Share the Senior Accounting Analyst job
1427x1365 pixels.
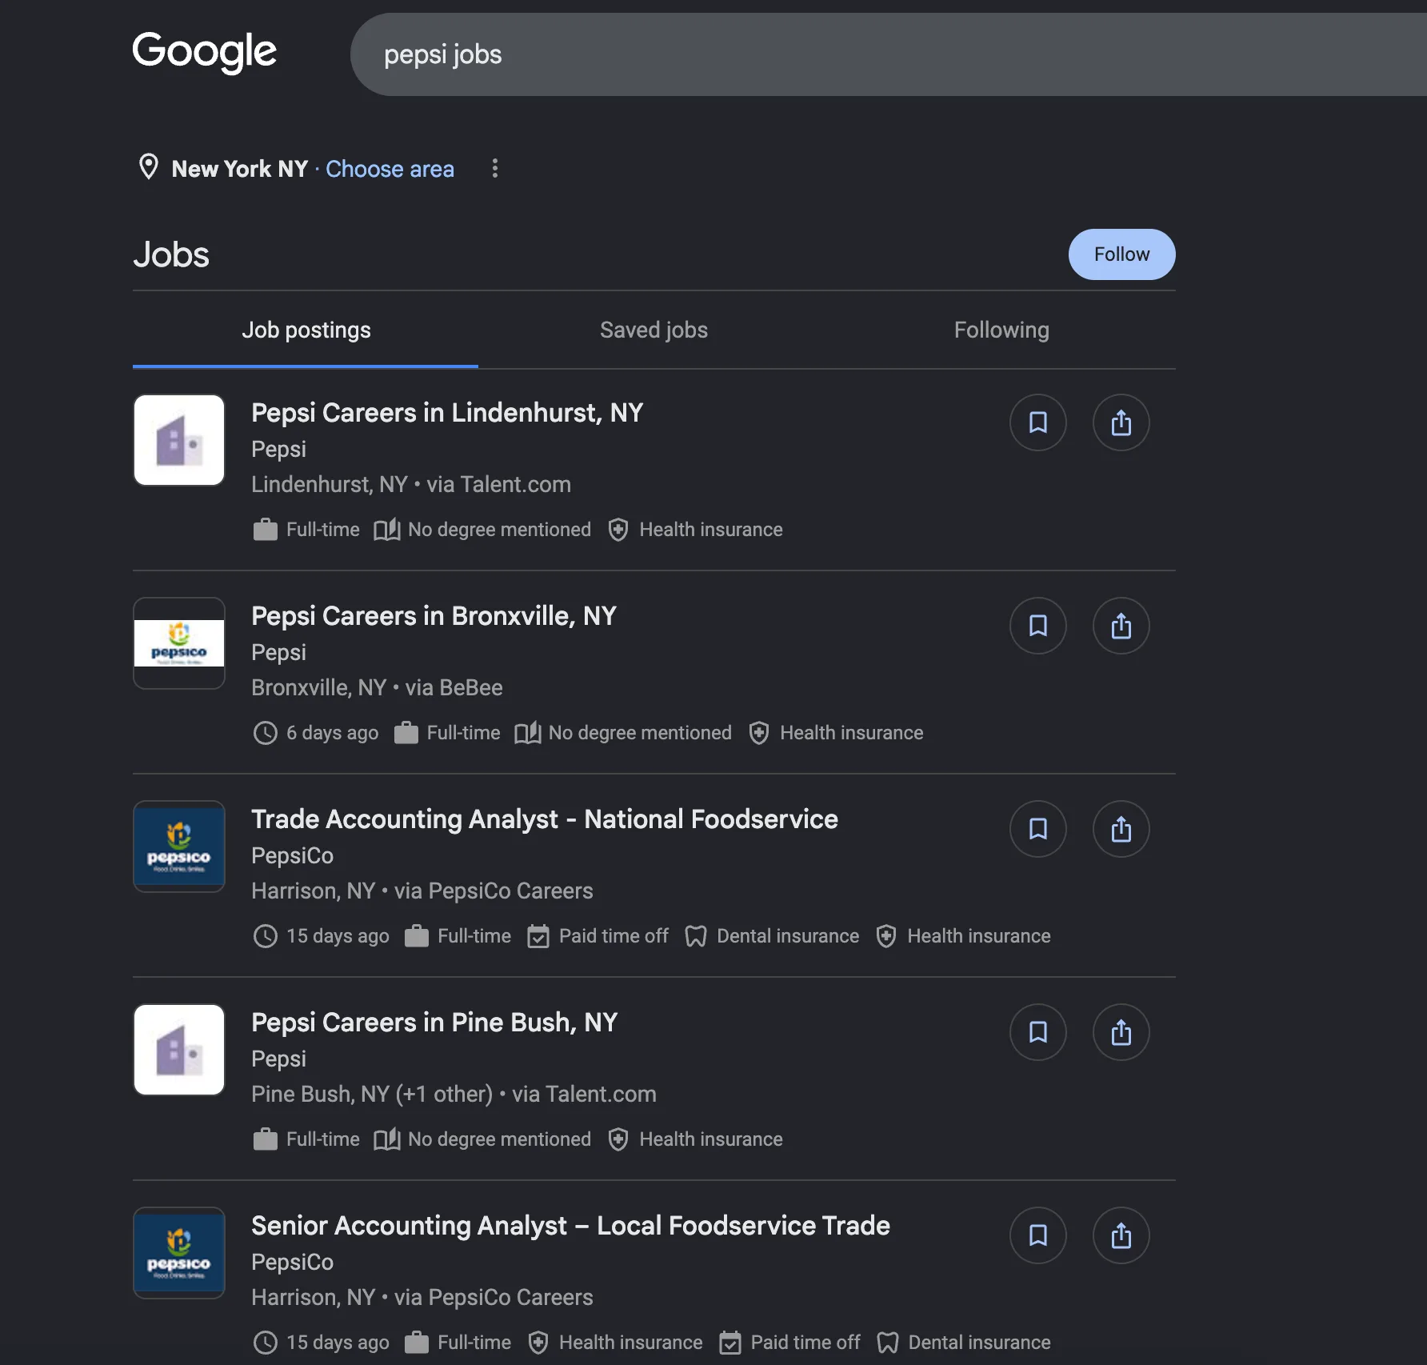point(1121,1235)
